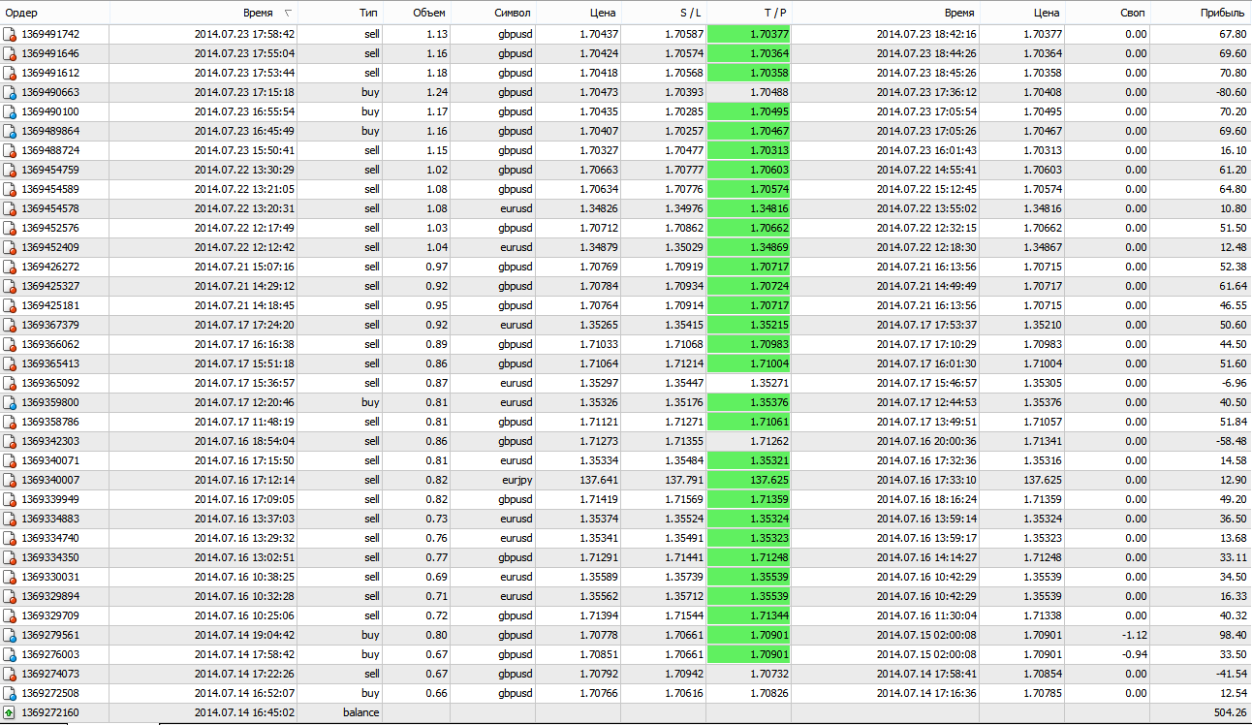Select order number 1369425327

[x=50, y=286]
